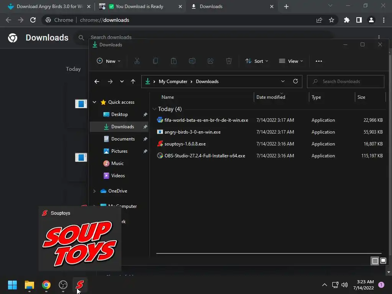Screen dimensions: 392x294
Task: Click the Cut icon in Explorer toolbar
Action: 137,61
